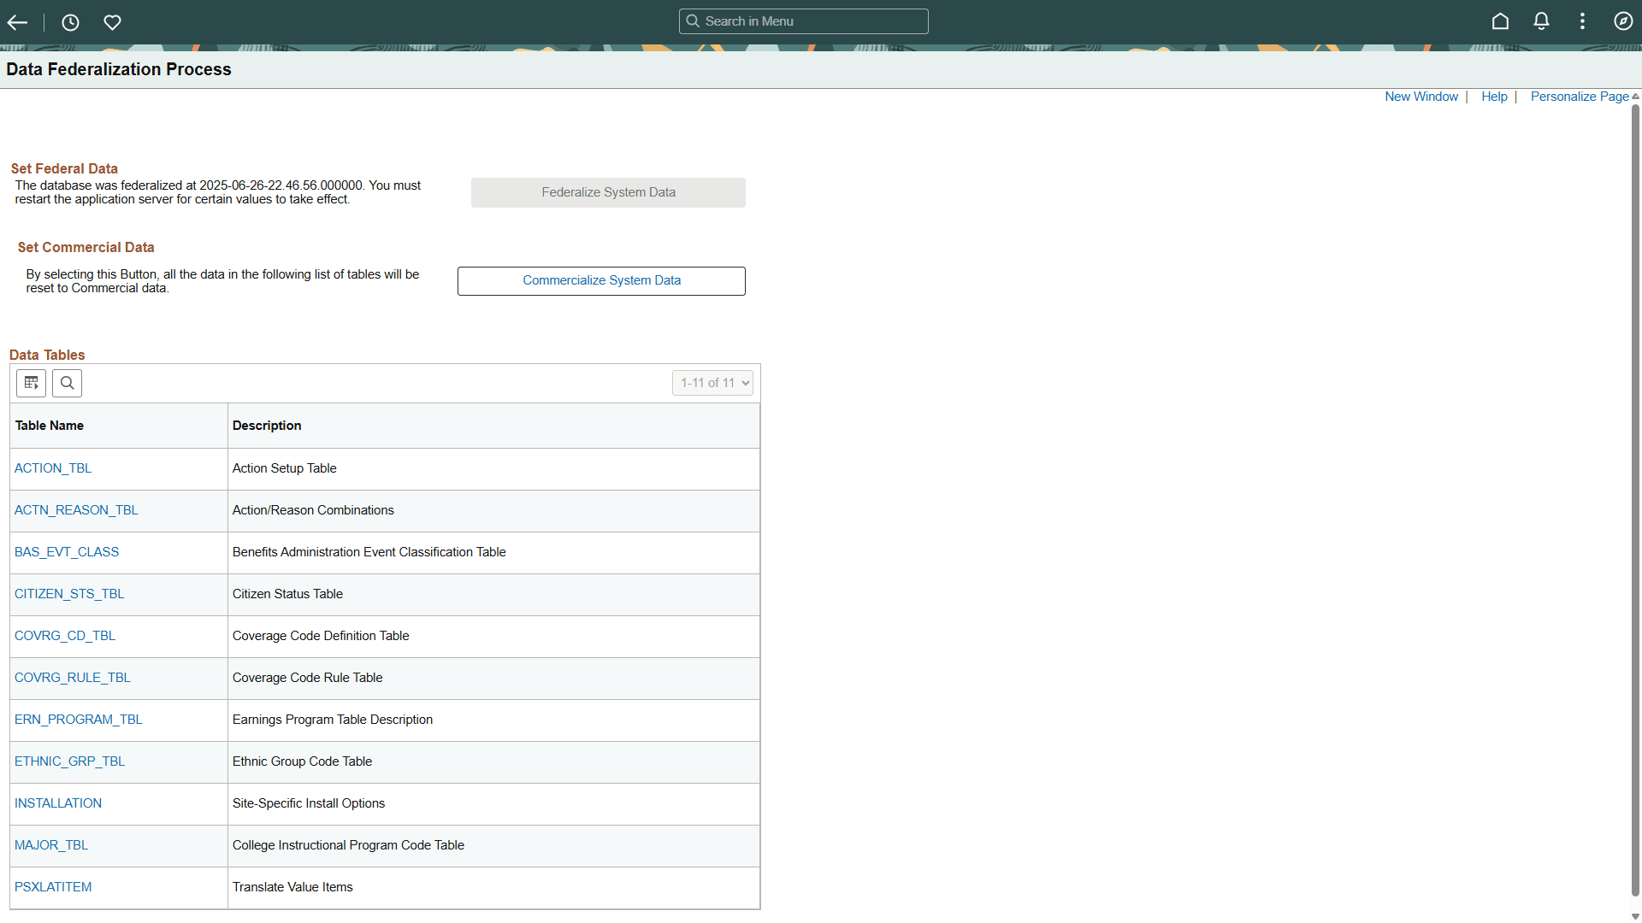The image size is (1642, 923).
Task: Click the Data Tables find icon
Action: [67, 383]
